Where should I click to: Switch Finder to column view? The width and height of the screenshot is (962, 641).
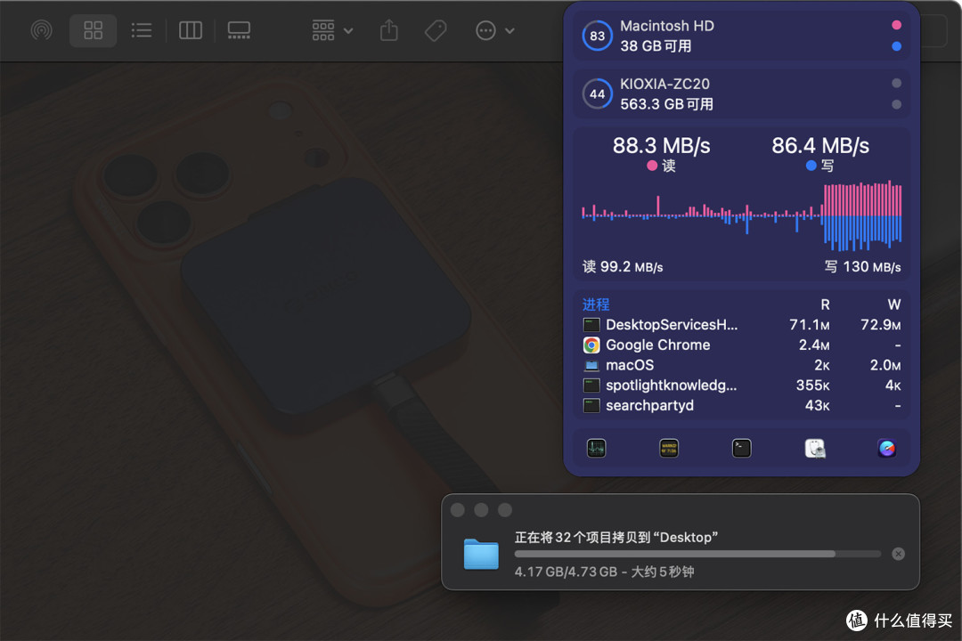(x=191, y=30)
